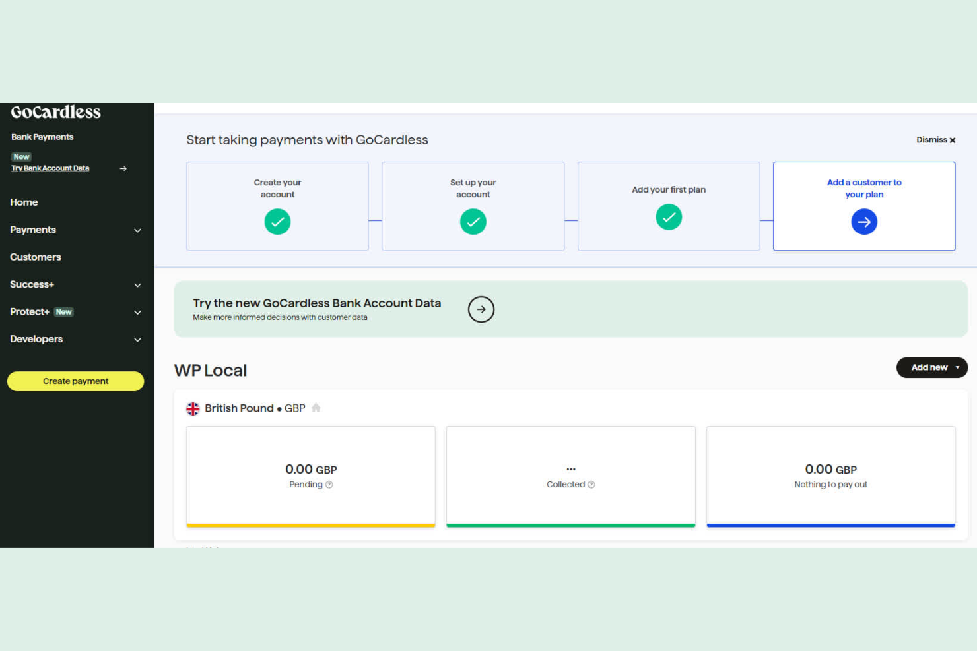This screenshot has width=977, height=651.
Task: Click the GoCardless logo
Action: click(x=55, y=112)
